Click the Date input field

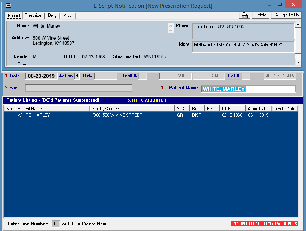pyautogui.click(x=41, y=76)
